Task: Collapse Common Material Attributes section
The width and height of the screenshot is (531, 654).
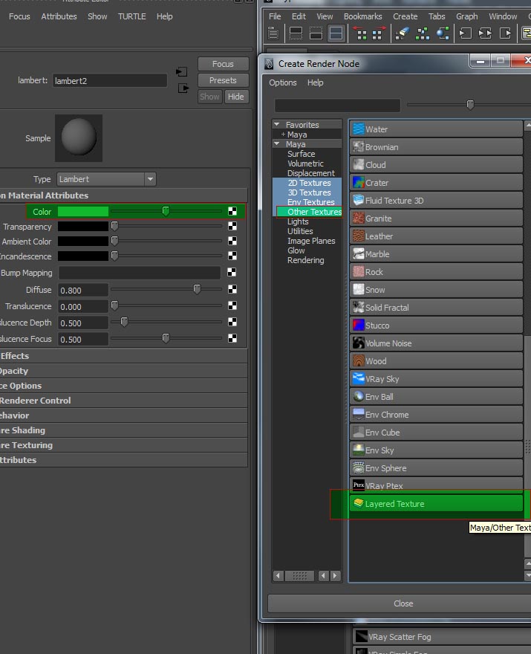Action: click(124, 195)
